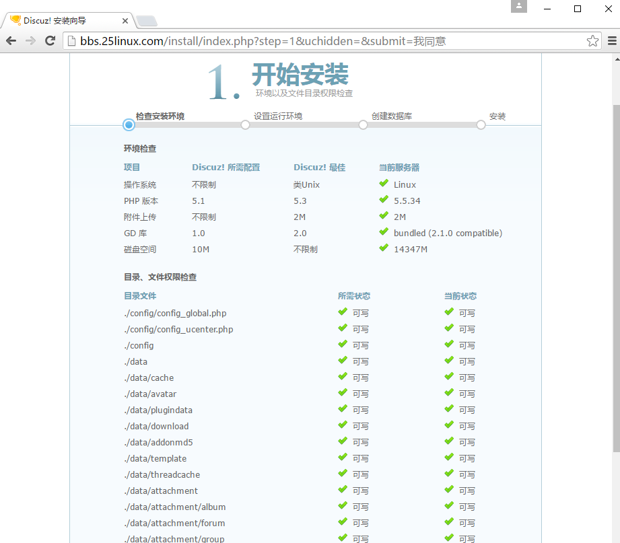Viewport: 620px width, 543px height.
Task: Click the page document icon in address bar
Action: tap(71, 40)
